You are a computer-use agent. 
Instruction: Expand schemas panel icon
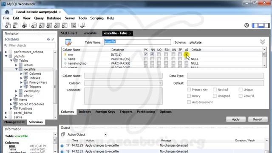[x=53, y=40]
